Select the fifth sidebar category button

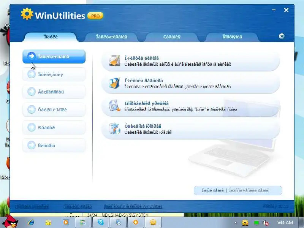[54, 128]
